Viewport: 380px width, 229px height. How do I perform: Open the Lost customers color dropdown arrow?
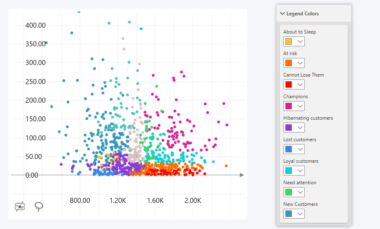click(x=300, y=149)
